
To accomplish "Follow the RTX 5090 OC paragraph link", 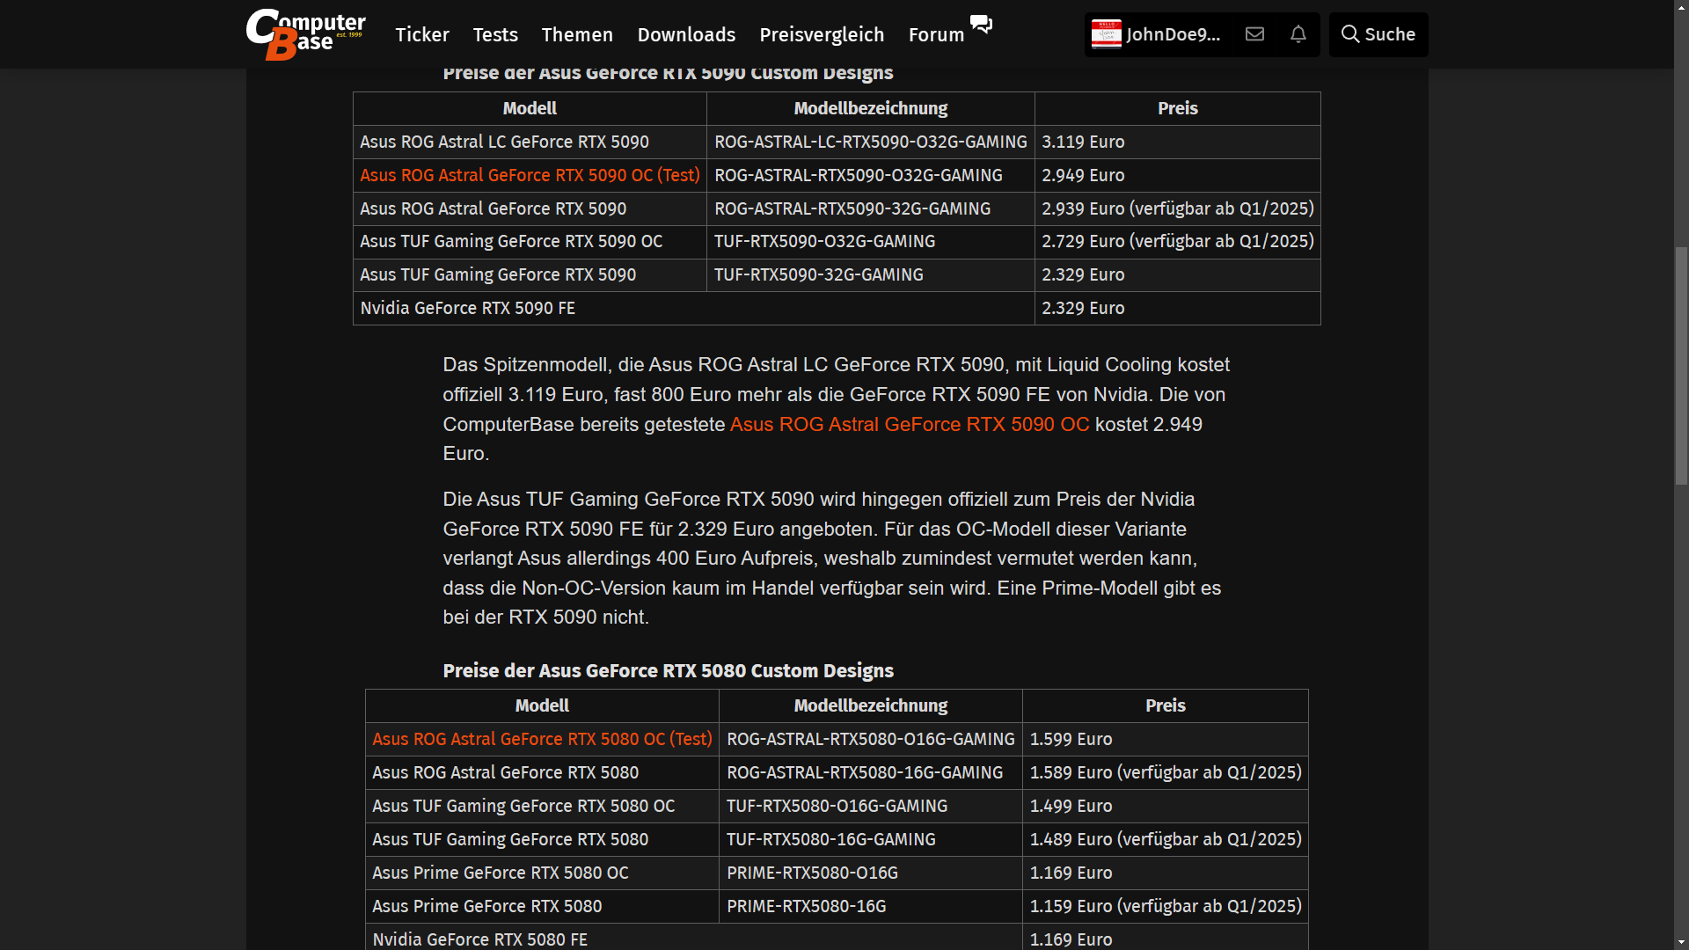I will [x=910, y=424].
